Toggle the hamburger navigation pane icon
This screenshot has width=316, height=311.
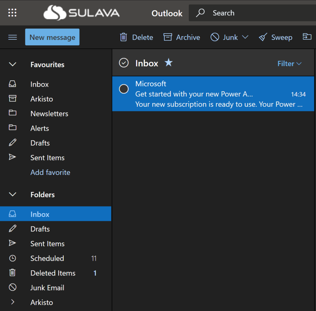click(12, 37)
